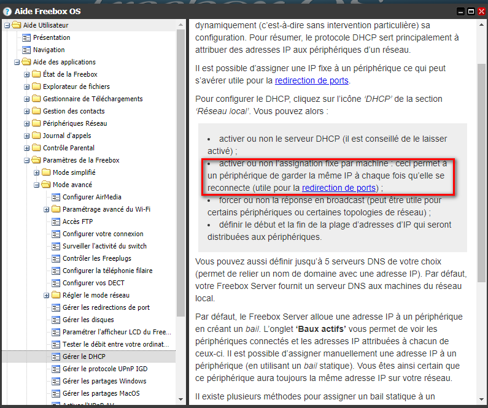
Task: Open Gérer le protocole UPnP IGD topic
Action: tap(105, 369)
